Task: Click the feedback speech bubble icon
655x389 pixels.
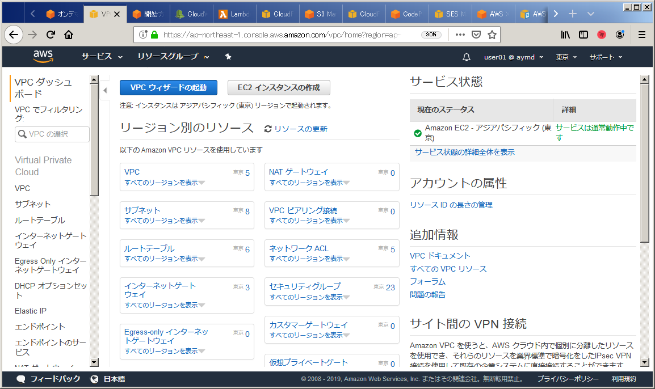Action: click(20, 379)
